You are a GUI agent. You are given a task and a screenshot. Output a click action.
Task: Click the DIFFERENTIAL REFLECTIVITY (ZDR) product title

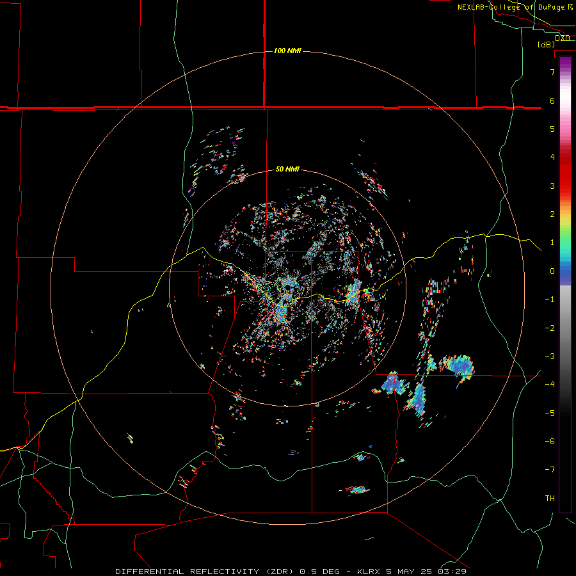click(x=204, y=572)
